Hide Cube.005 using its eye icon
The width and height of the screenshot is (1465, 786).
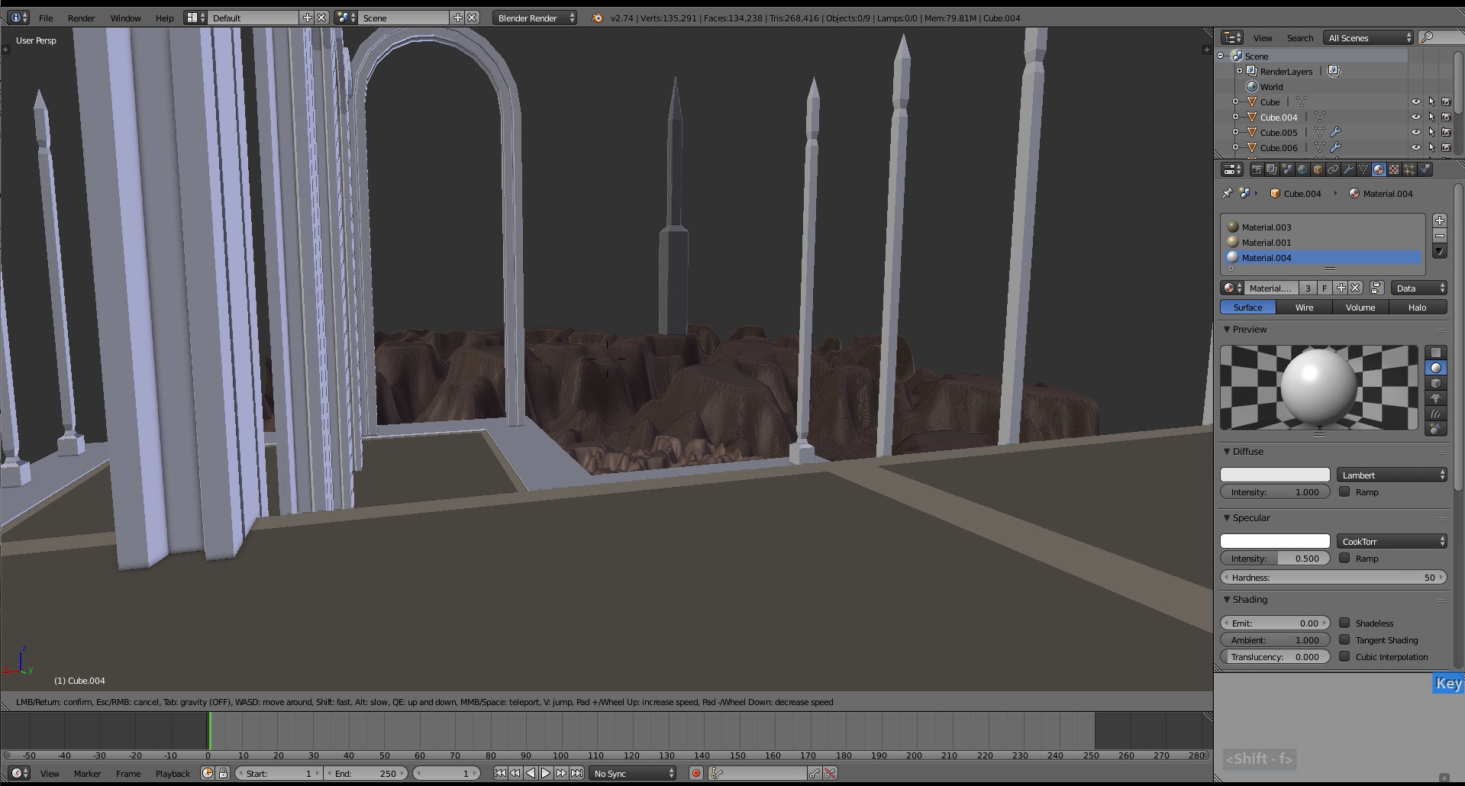pos(1415,132)
